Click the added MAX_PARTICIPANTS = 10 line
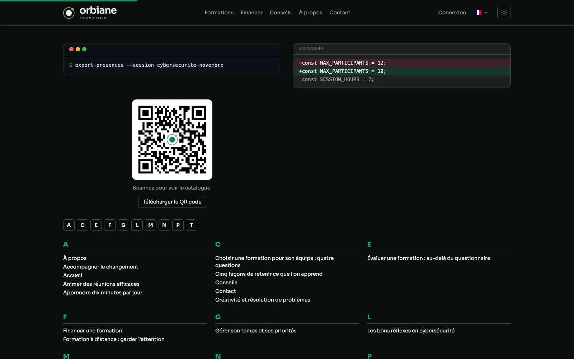 [402, 71]
